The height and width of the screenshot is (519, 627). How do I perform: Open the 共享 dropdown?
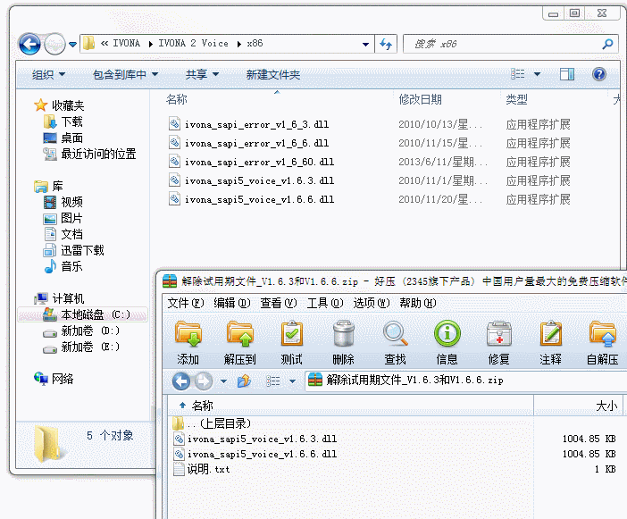[x=202, y=74]
